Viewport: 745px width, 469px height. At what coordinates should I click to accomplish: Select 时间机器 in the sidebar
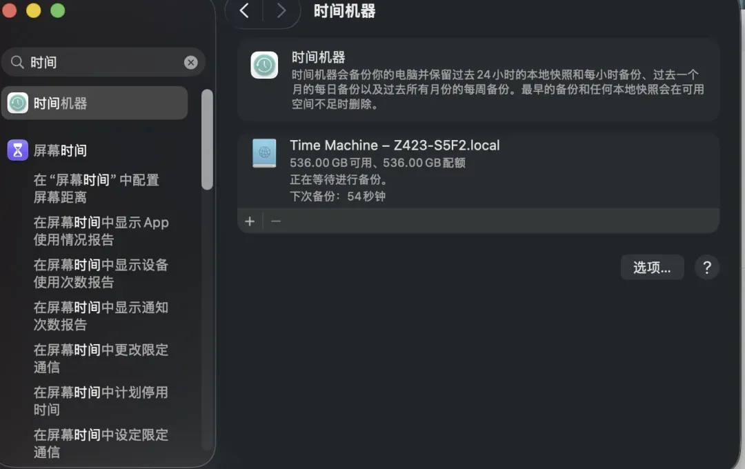coord(61,103)
